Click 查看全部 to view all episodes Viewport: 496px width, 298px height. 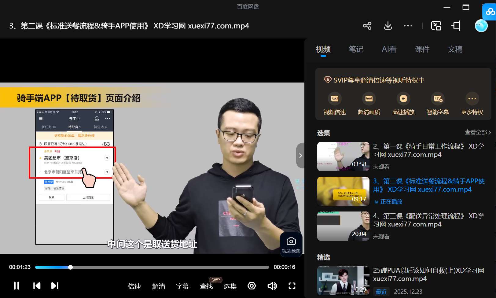(477, 132)
